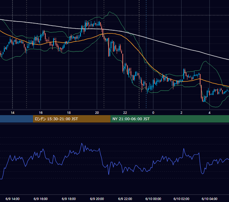Select the NY 21:00-06:00 JST session bar
Viewport: 229px width, 202px height.
169,119
